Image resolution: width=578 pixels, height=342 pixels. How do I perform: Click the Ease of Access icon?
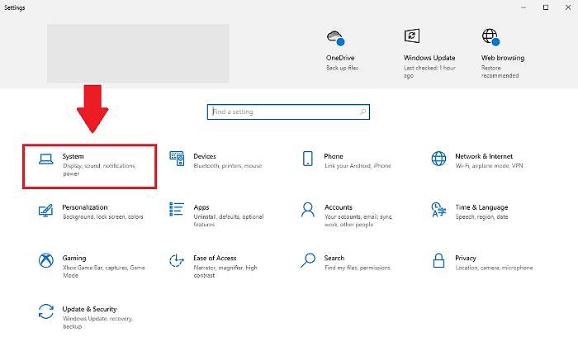click(177, 261)
